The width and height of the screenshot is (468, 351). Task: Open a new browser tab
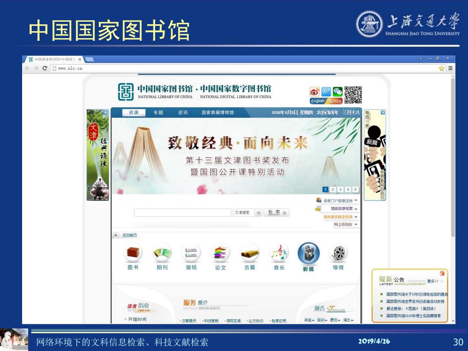coord(89,59)
